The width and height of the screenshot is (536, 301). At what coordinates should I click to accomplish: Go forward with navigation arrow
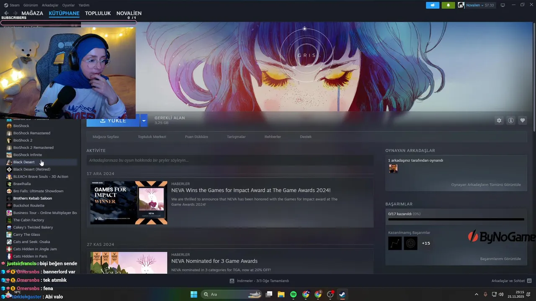tap(15, 13)
